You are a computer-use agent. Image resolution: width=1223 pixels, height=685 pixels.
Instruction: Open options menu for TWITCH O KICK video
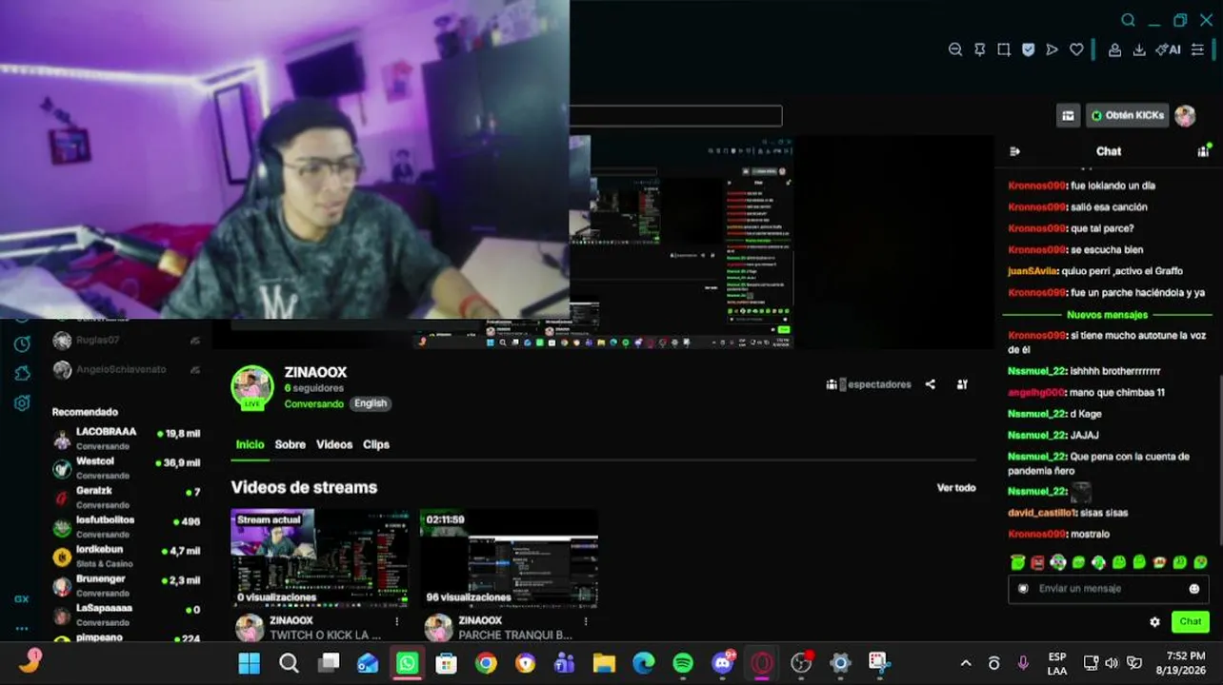pos(397,622)
